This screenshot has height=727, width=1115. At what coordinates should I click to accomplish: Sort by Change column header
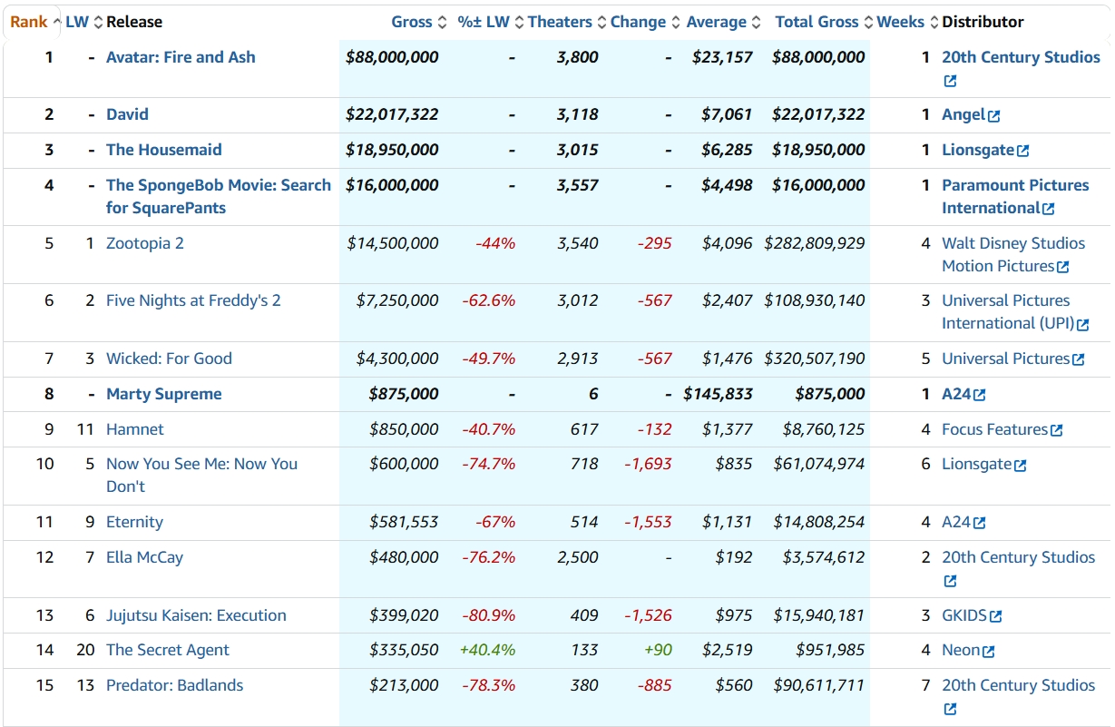click(638, 22)
